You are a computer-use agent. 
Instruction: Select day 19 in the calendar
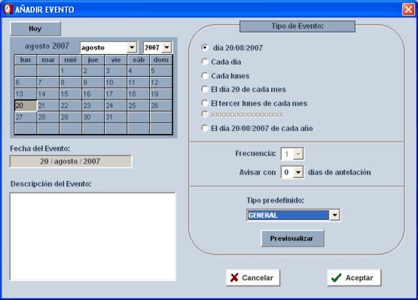tap(161, 94)
